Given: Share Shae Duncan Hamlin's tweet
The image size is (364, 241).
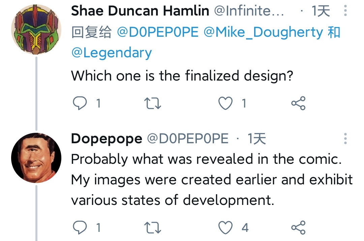Looking at the screenshot, I should [x=299, y=103].
